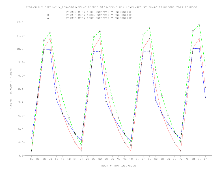224x173 pixels.
Task: Click y-axis tick label 12.6
Action: click(20, 22)
